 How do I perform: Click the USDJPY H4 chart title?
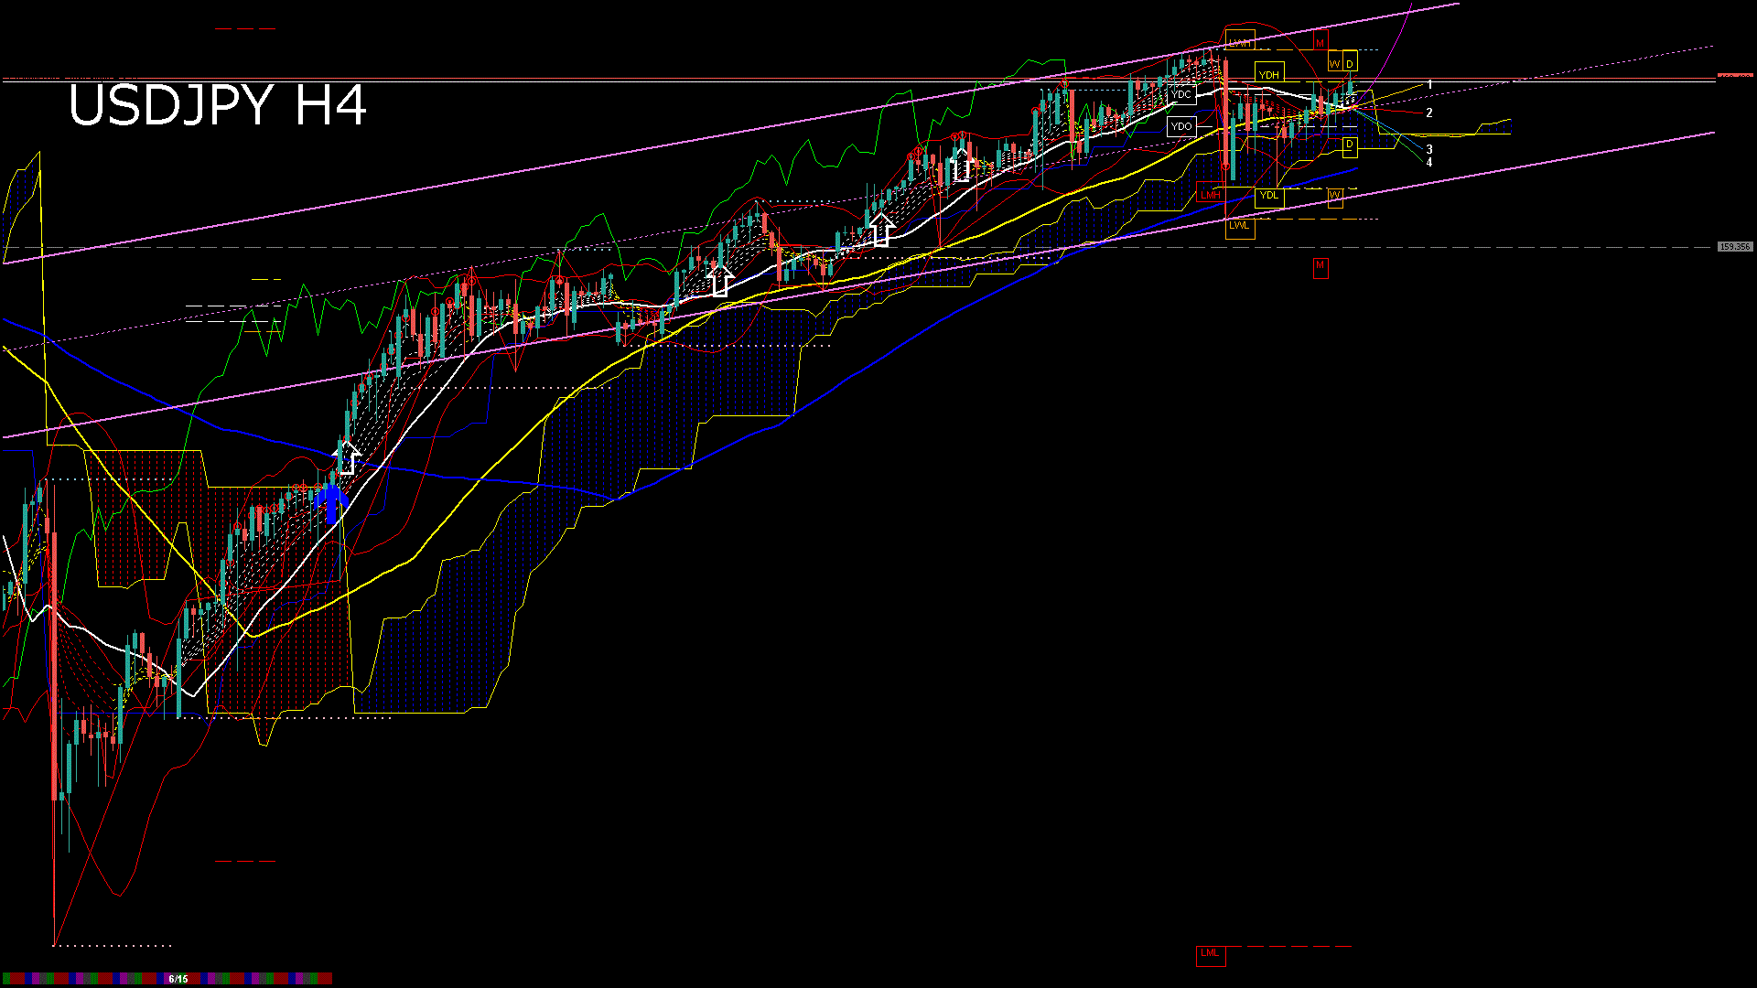pyautogui.click(x=218, y=105)
